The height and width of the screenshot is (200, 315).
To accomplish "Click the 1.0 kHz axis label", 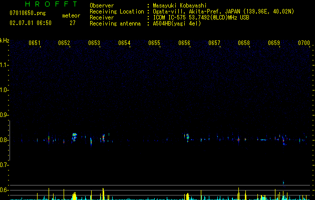I will pyautogui.click(x=4, y=90).
